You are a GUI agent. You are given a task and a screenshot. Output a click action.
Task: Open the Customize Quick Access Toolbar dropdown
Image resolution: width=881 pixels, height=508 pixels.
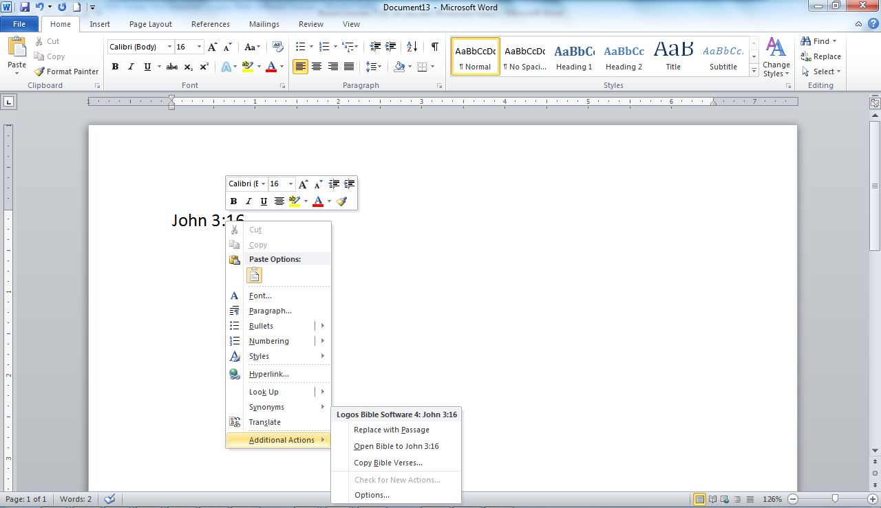[x=92, y=7]
